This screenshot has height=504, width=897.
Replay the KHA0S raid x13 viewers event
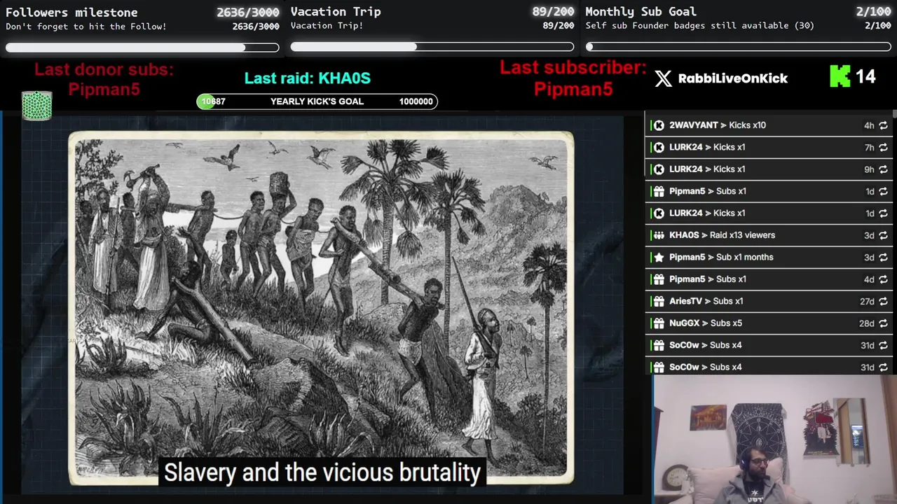[x=883, y=235]
